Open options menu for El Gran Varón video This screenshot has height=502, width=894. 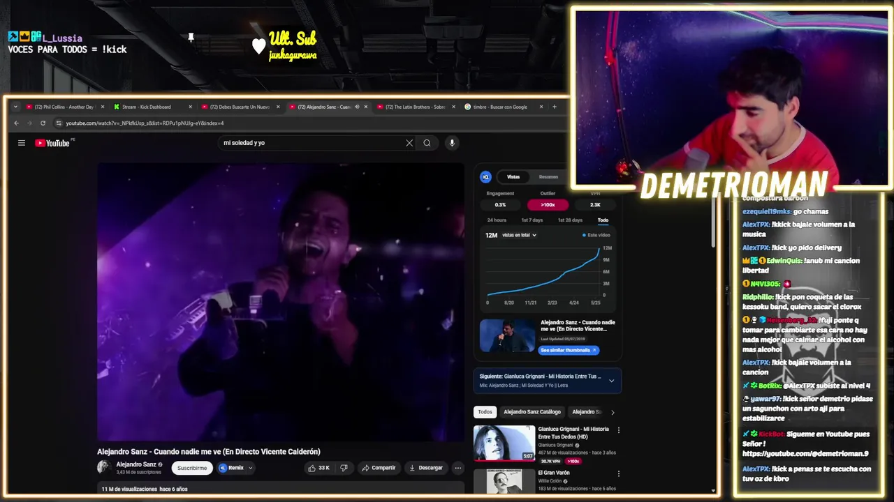618,474
